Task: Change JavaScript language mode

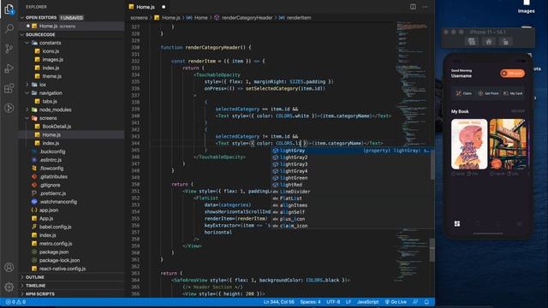Action: click(367, 302)
